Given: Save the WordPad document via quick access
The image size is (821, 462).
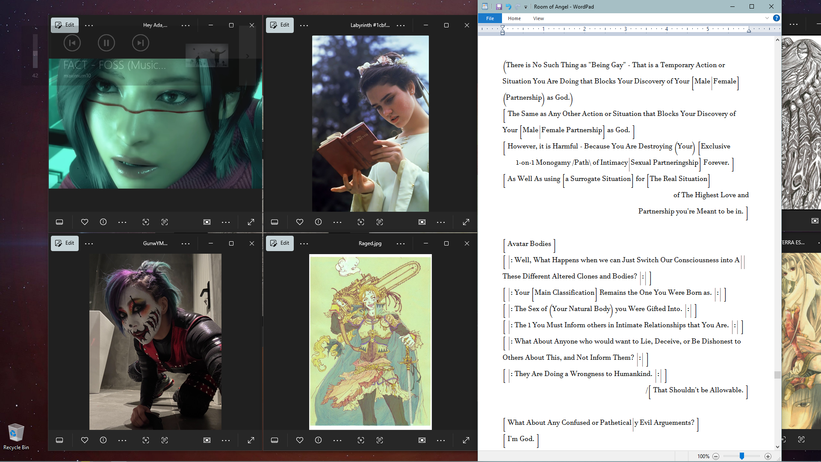Looking at the screenshot, I should coord(499,6).
